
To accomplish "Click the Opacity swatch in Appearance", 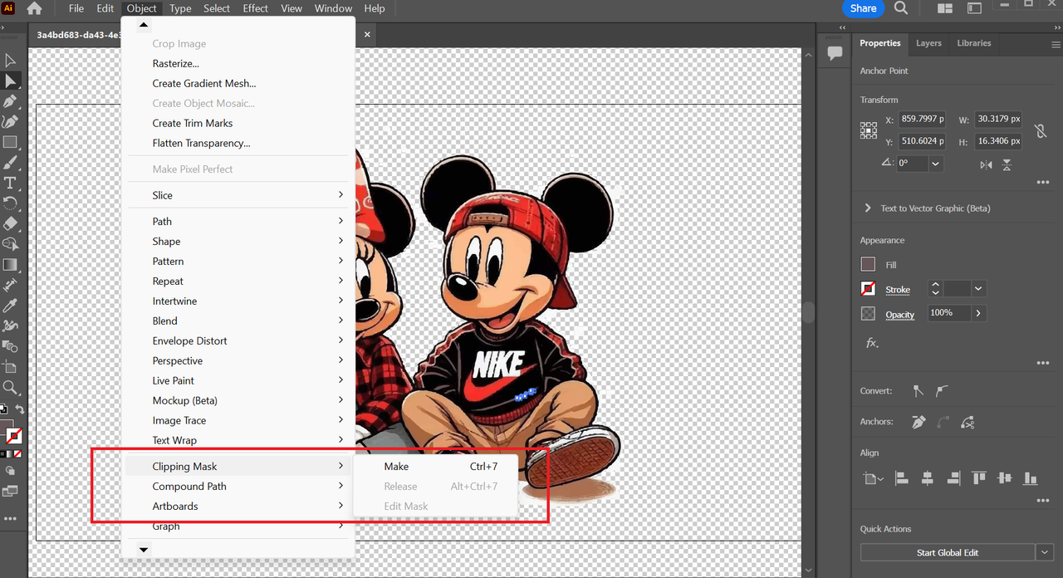I will click(869, 314).
